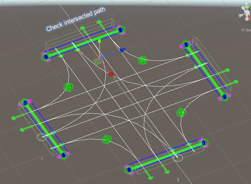Click the 'Check intersected path' label
The height and width of the screenshot is (184, 251).
point(76,19)
